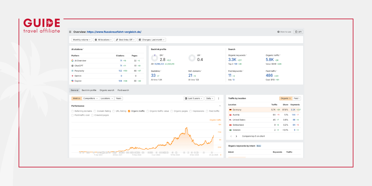Screen dimensions: 372x186
Task: Enable the Domain Rating checkbox
Action: tap(95, 111)
